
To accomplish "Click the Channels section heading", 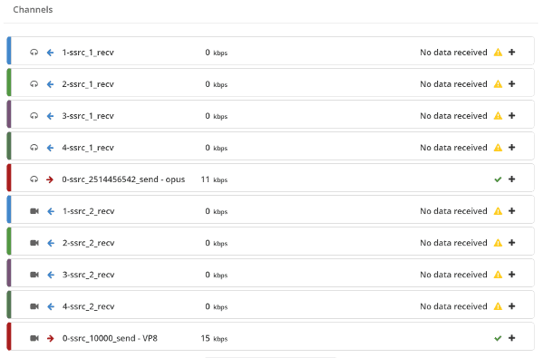I will 33,10.
